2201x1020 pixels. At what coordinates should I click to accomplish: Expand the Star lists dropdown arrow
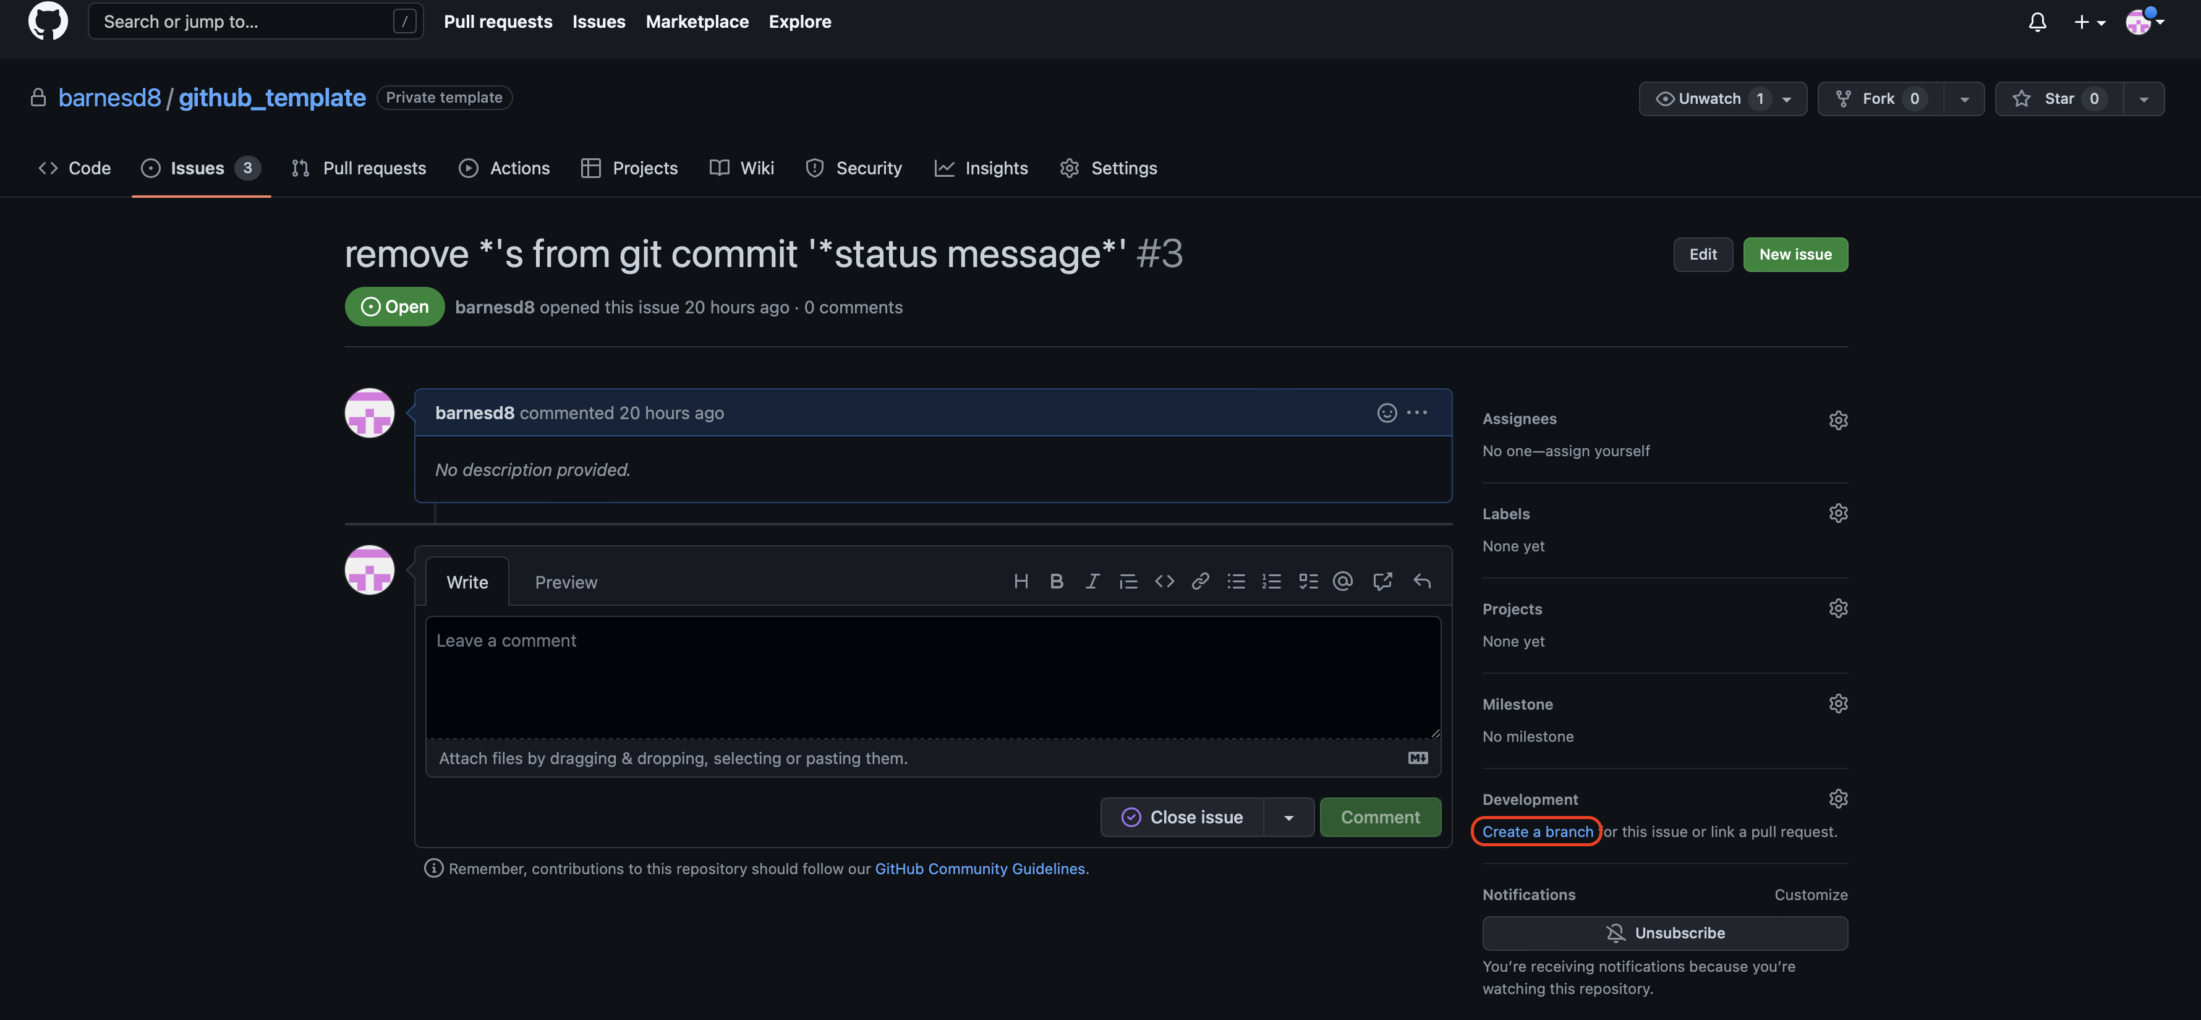[2143, 99]
